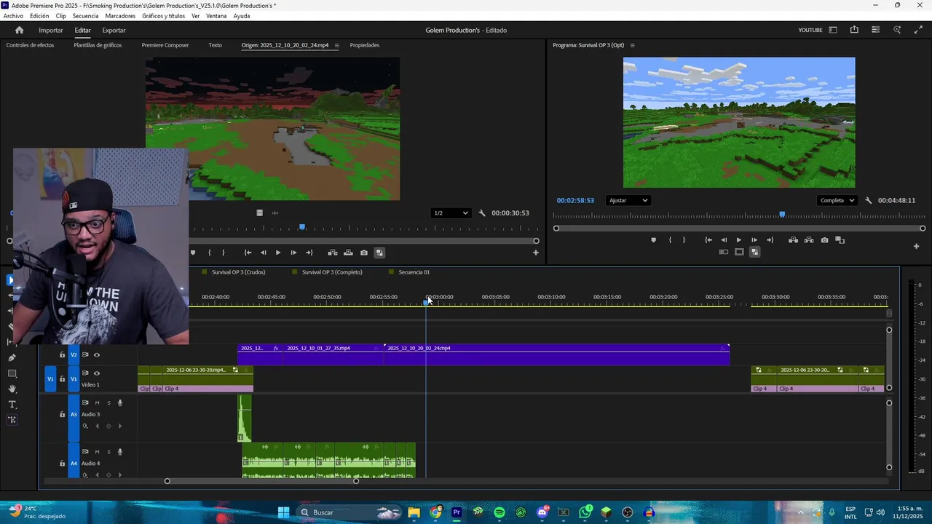Click the Program monitor Extract button

point(809,240)
